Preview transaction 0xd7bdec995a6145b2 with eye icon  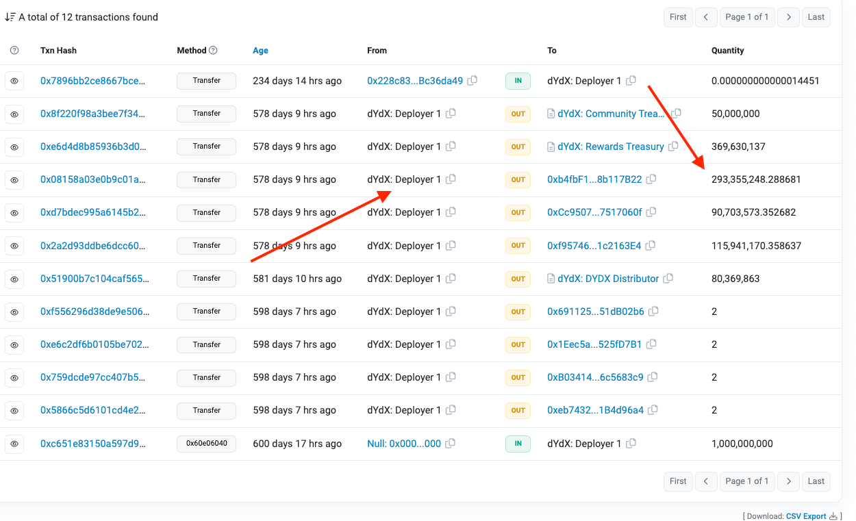[14, 213]
